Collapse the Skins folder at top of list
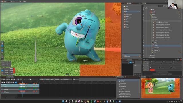183x103 pixels. (123, 7)
